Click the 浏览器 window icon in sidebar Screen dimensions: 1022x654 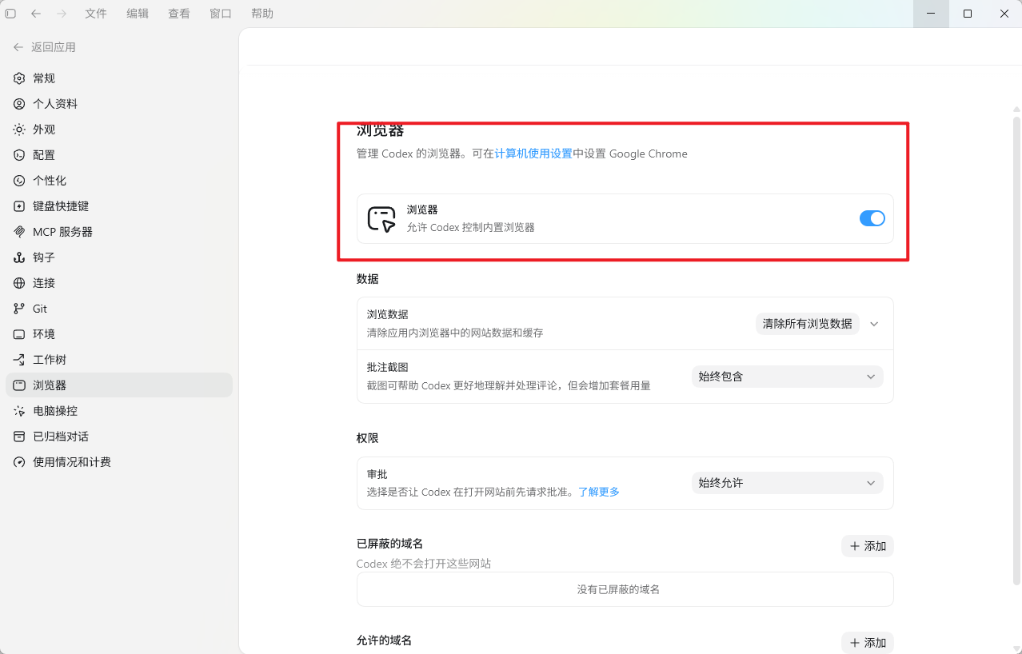coord(19,385)
